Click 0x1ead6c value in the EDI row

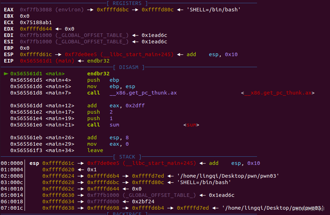point(154,35)
